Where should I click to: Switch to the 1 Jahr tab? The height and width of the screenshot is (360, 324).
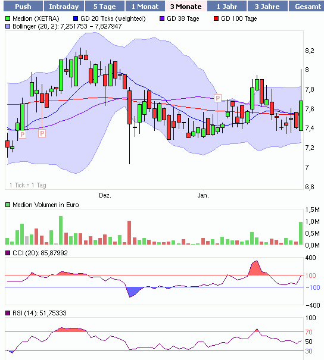(x=227, y=6)
